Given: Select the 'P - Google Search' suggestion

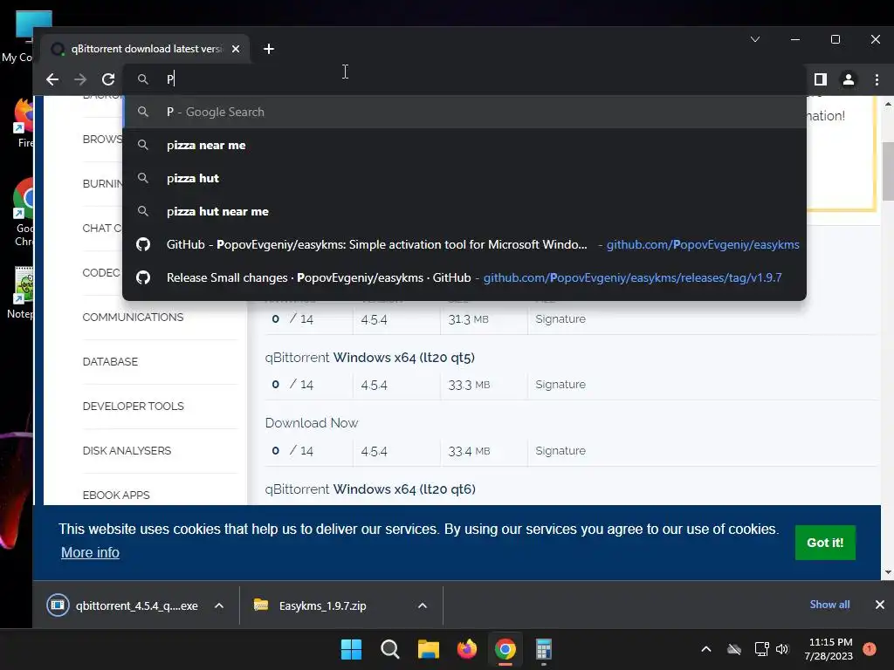Looking at the screenshot, I should (464, 112).
